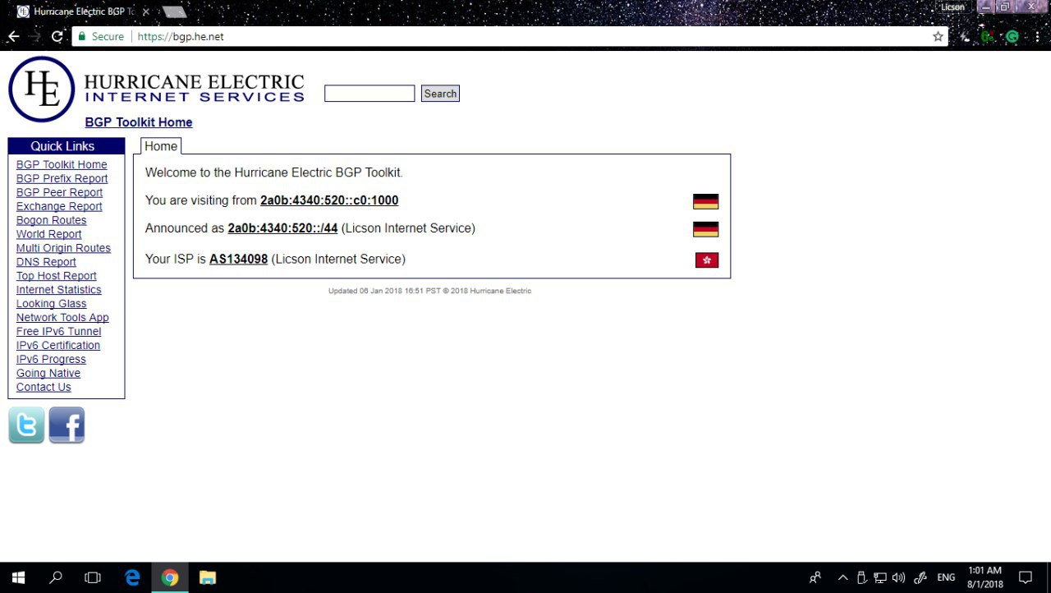Viewport: 1051px width, 593px height.
Task: Open Chrome's three-dot menu
Action: coord(1035,37)
